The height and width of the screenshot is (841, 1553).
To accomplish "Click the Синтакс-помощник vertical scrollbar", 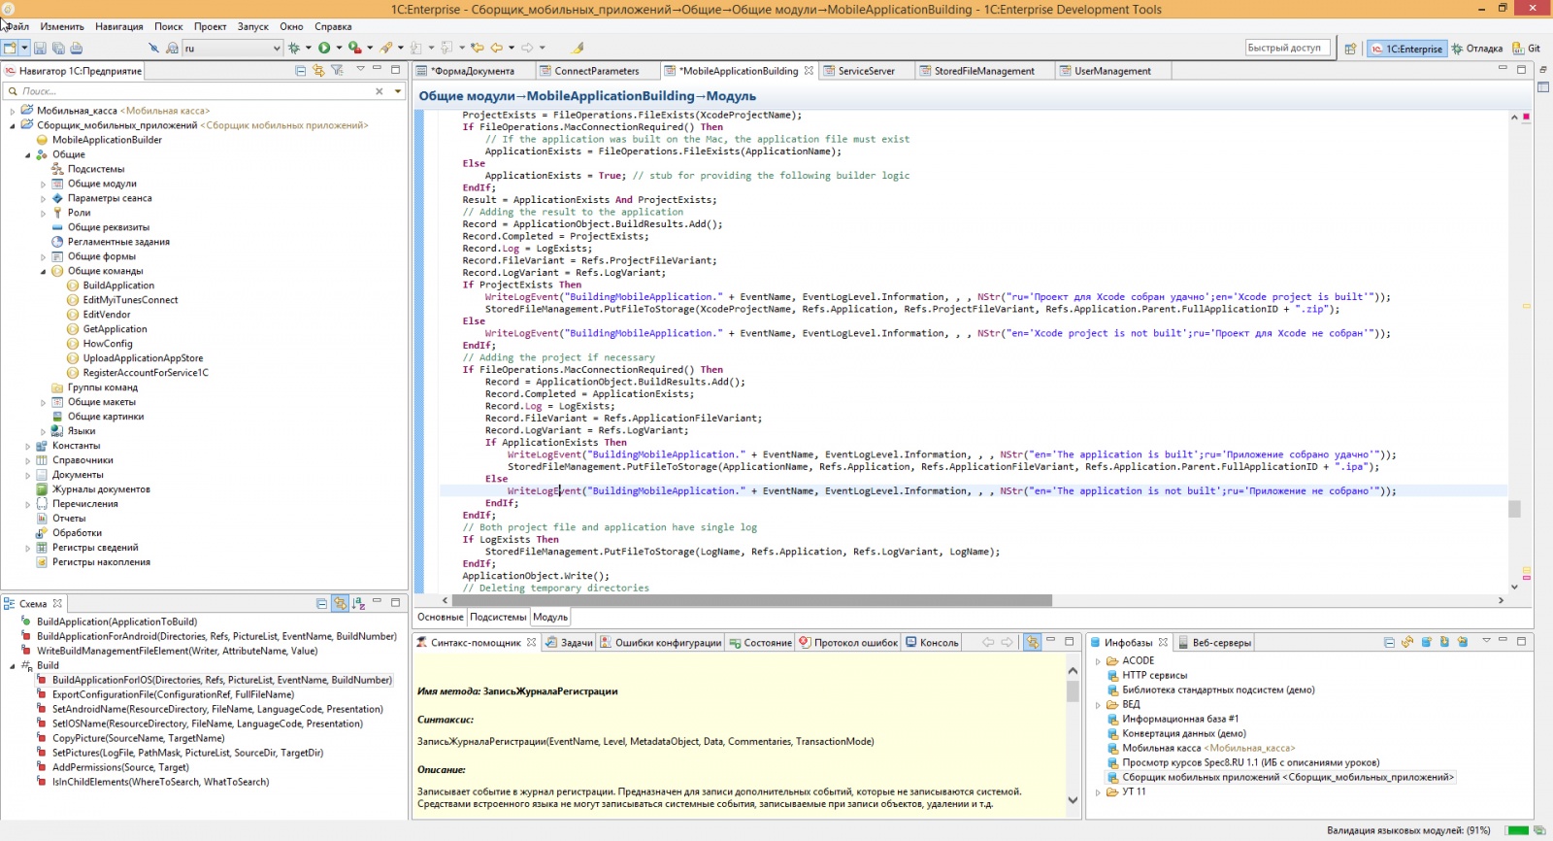I will pos(1073,735).
